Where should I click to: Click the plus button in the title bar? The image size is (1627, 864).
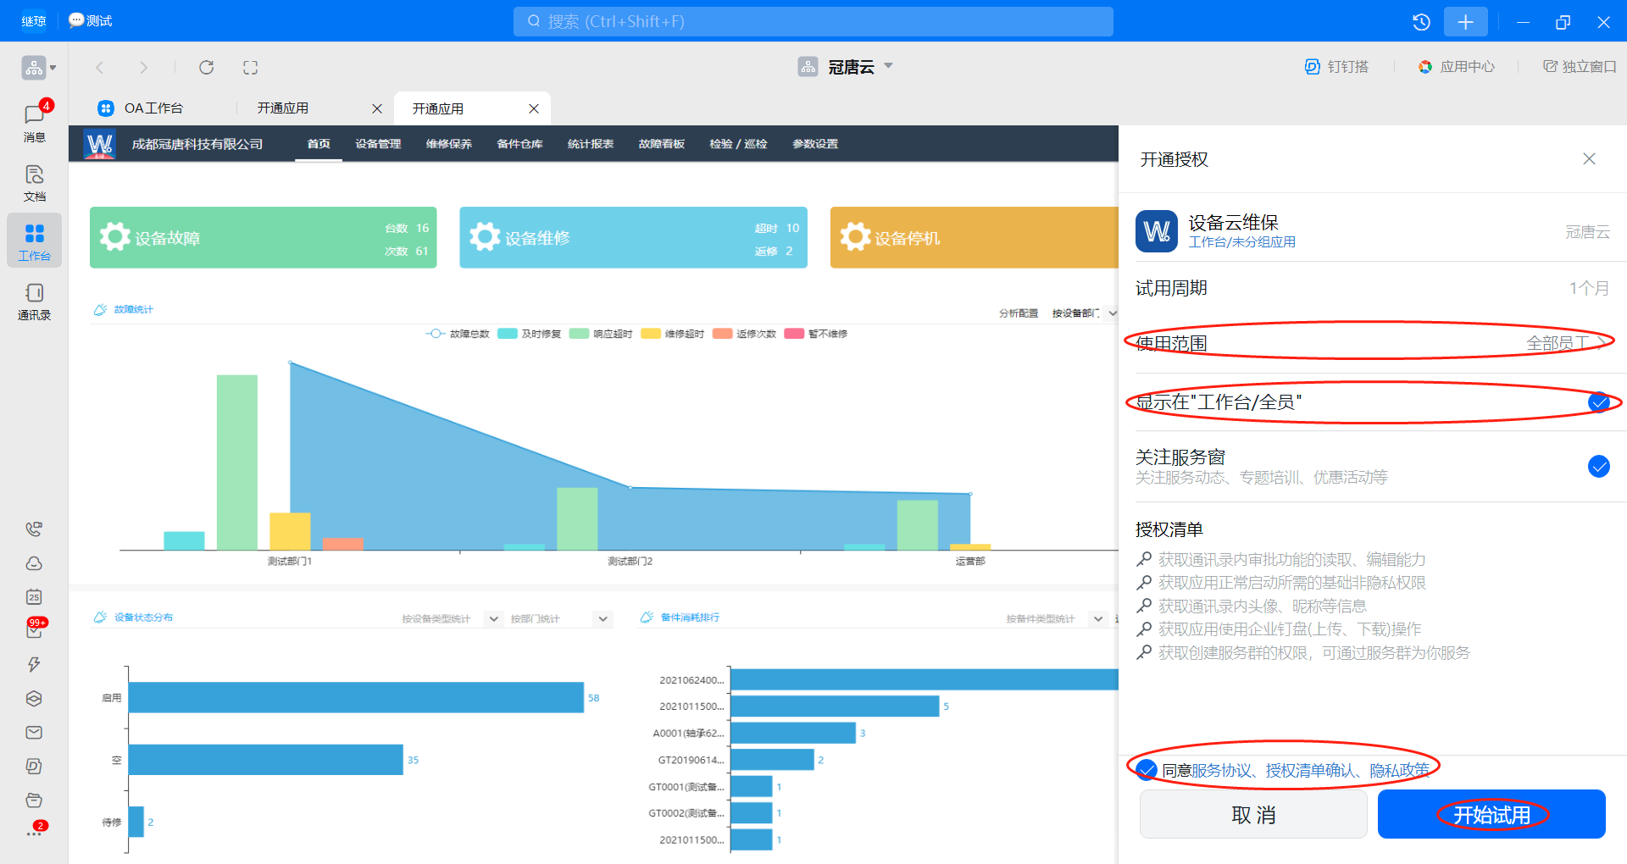coord(1465,21)
